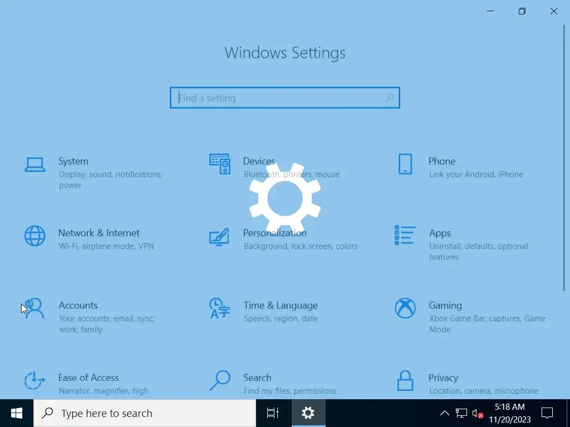
Task: Open the Gaming Xbox icon
Action: 405,308
